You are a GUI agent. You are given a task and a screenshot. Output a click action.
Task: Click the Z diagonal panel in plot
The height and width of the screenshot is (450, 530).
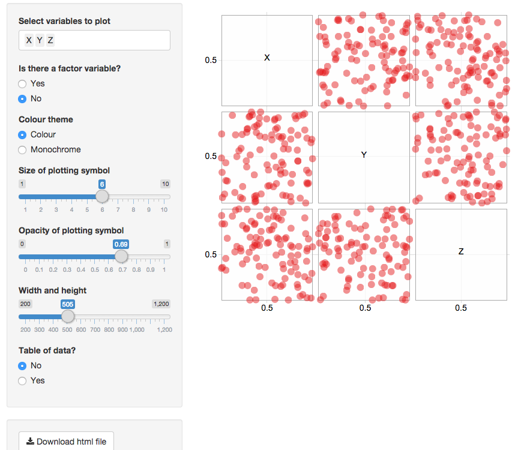(461, 254)
